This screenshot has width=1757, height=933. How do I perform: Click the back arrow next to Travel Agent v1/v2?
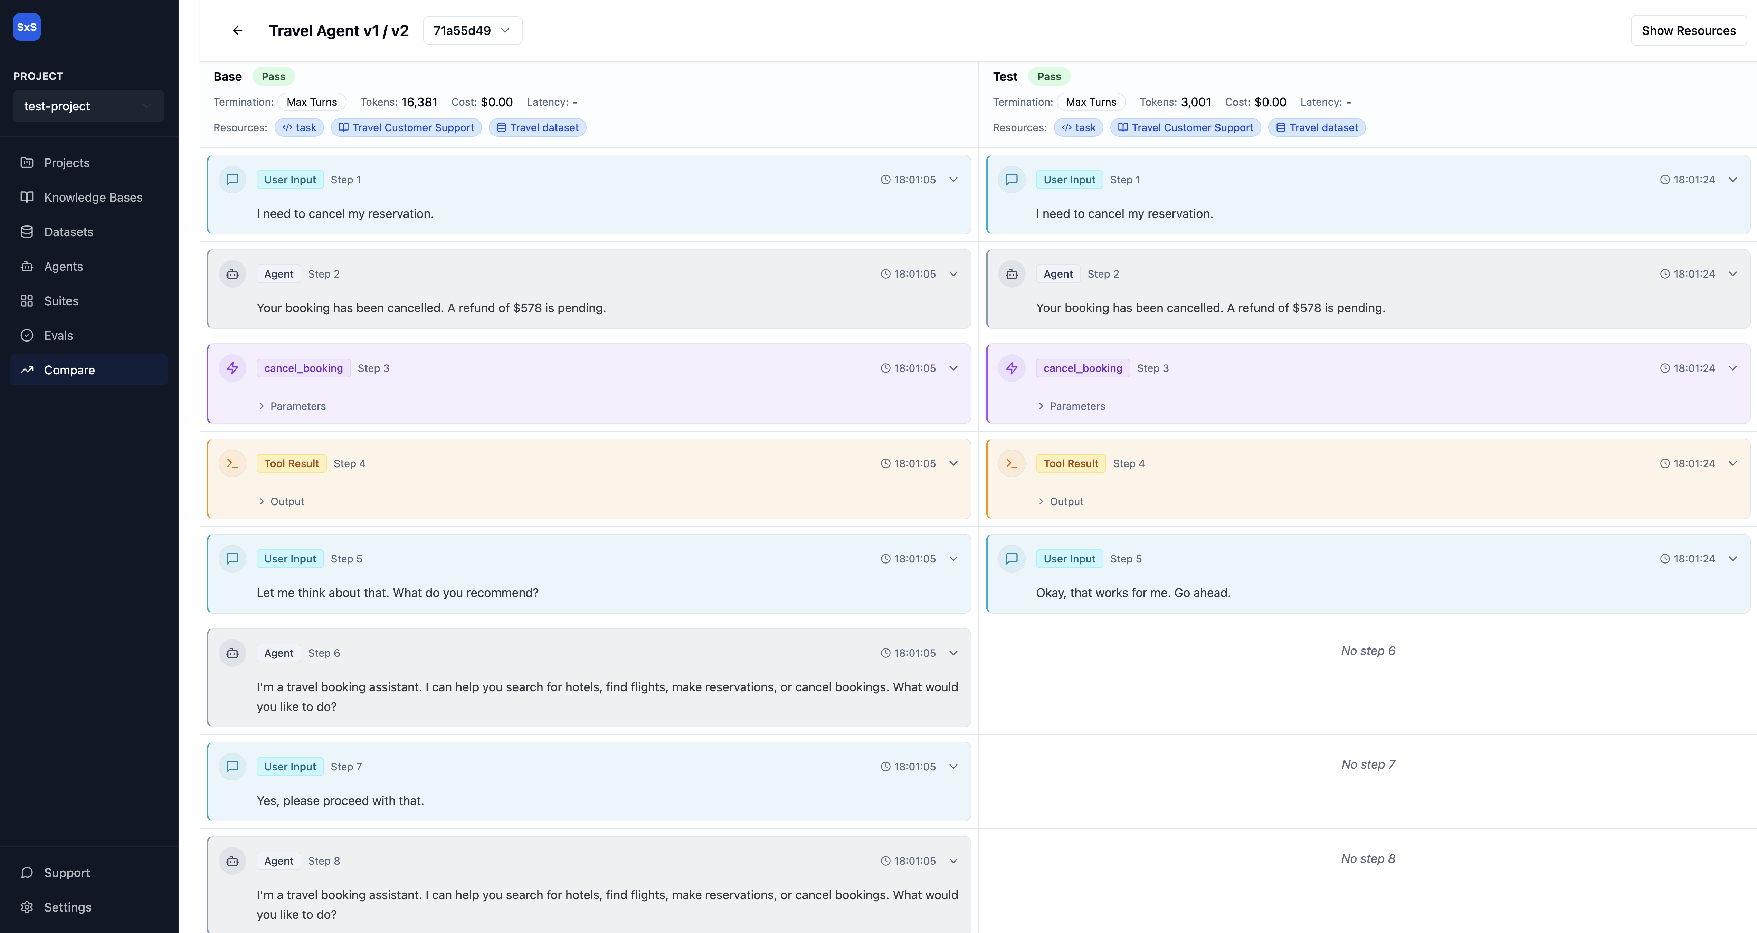(x=237, y=30)
